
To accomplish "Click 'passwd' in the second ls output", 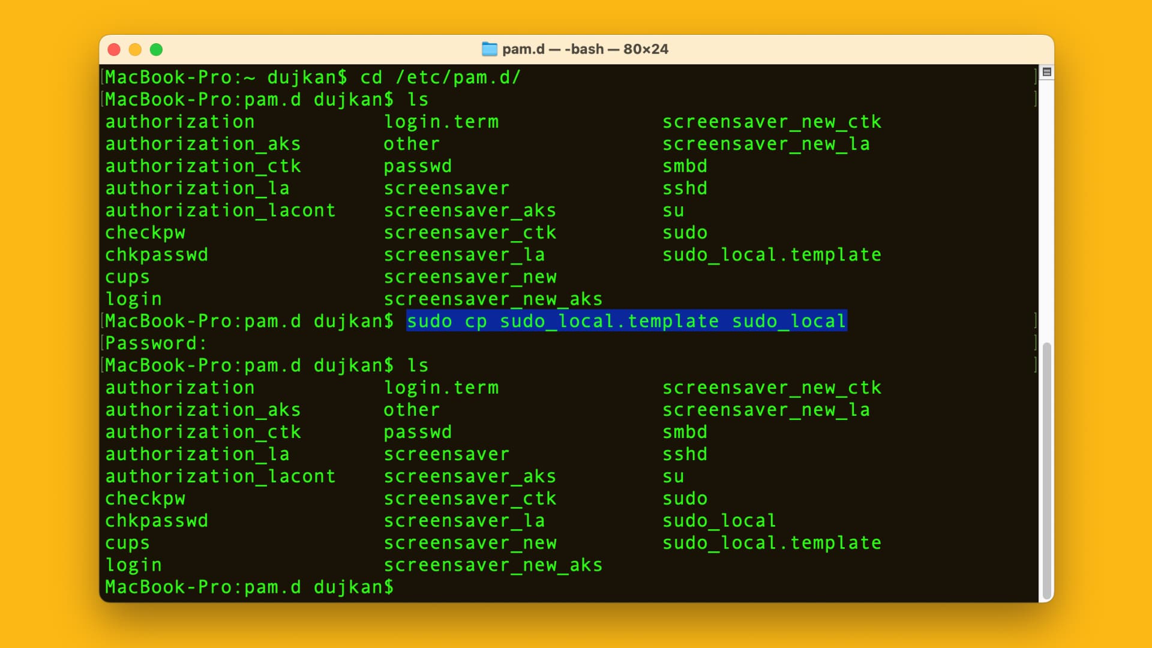I will pyautogui.click(x=418, y=432).
